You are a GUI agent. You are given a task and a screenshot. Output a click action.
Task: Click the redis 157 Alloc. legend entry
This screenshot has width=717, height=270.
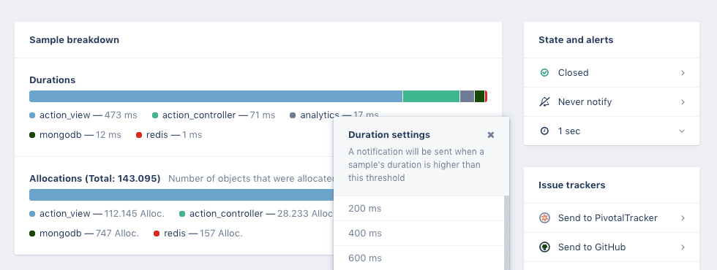tap(198, 234)
